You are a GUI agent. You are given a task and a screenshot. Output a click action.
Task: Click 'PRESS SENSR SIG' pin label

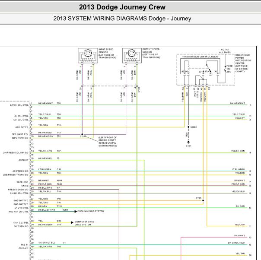(x=18, y=190)
